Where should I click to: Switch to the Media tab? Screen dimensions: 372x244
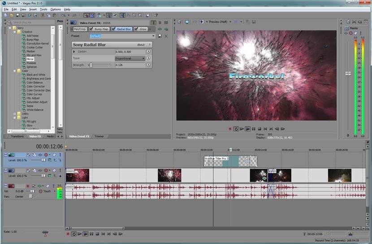[x=50, y=136]
